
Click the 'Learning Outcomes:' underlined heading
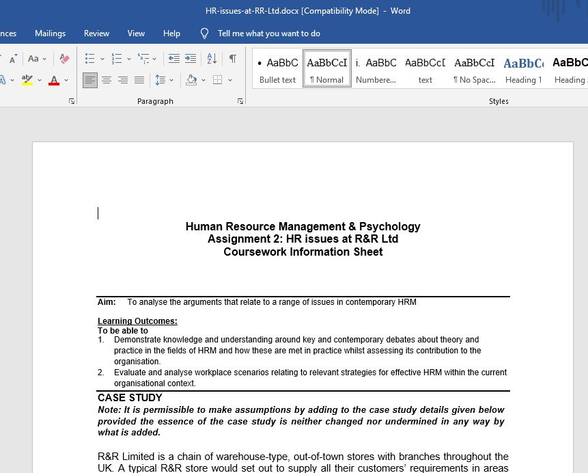(137, 321)
